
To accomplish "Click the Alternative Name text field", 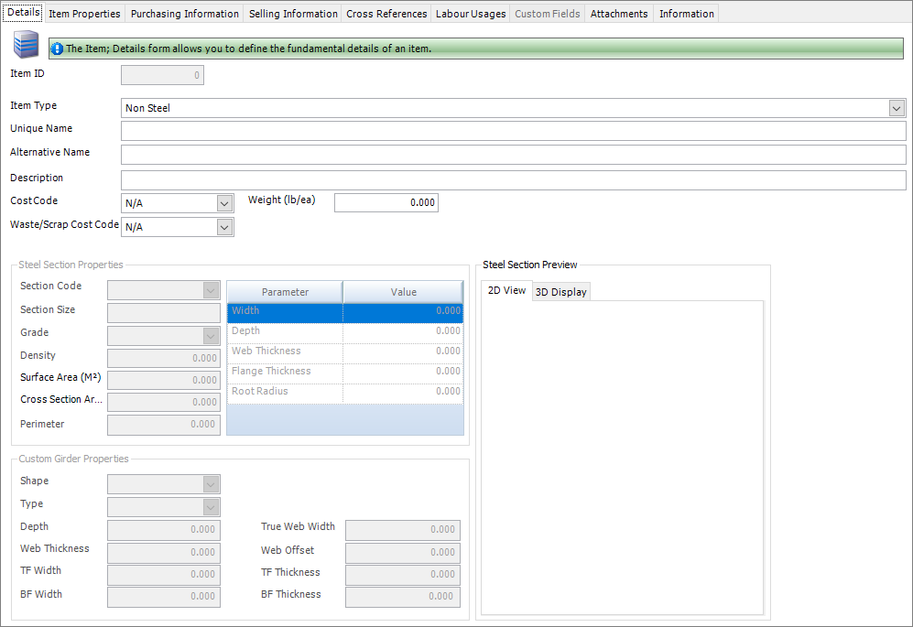I will point(513,155).
